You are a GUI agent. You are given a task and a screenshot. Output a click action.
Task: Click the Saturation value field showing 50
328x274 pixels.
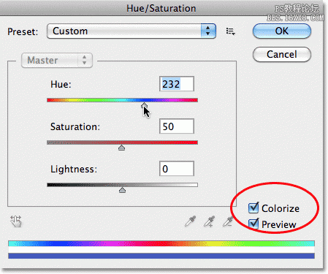point(177,126)
